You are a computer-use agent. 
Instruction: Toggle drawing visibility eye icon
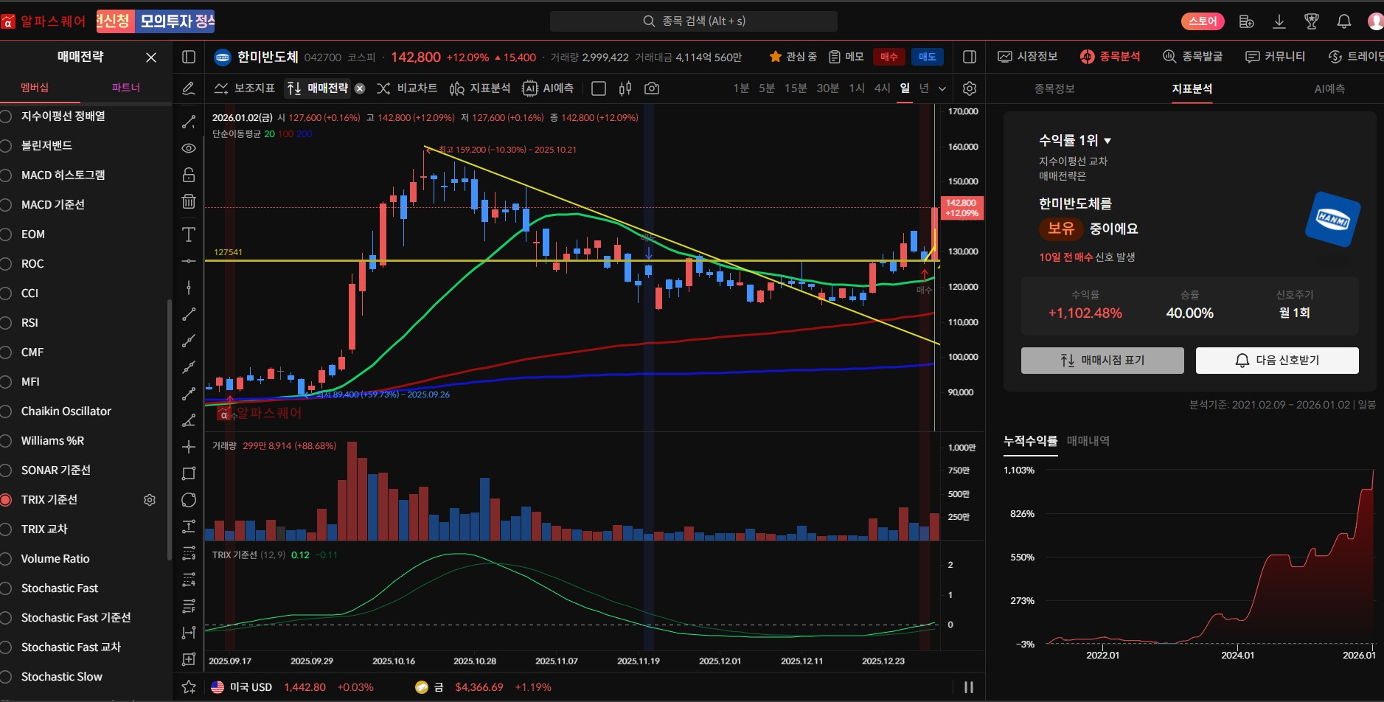189,148
